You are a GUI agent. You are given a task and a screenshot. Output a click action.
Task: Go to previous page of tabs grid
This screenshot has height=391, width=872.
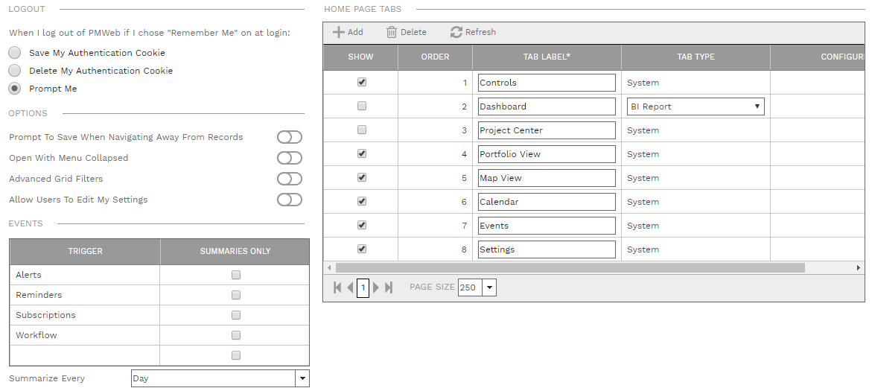tap(350, 287)
